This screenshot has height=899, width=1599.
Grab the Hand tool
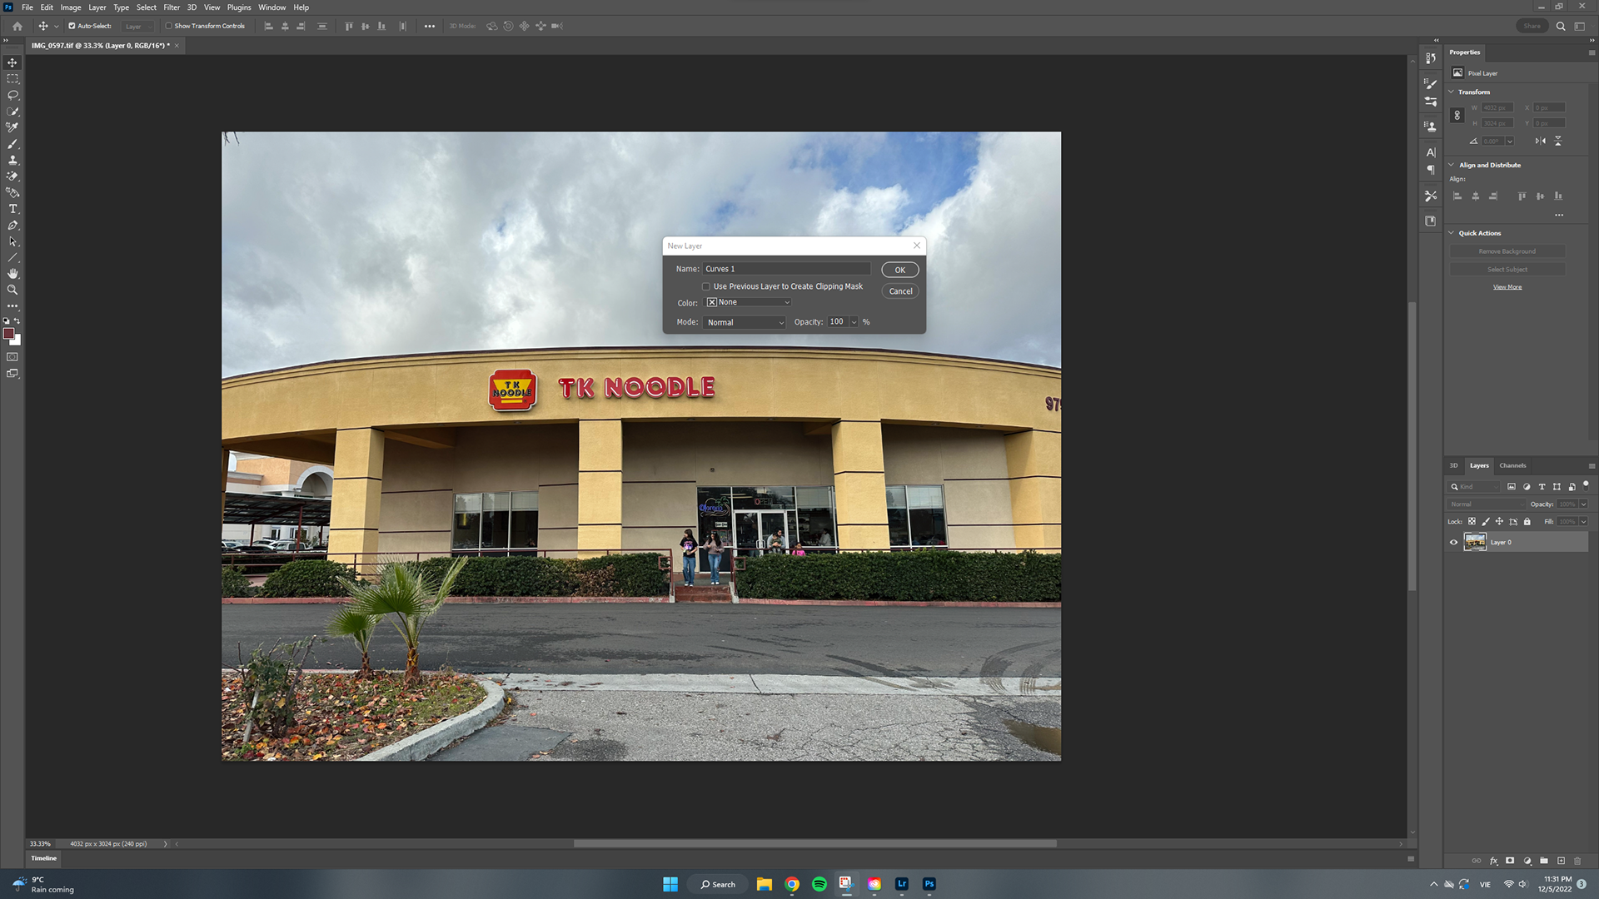tap(12, 274)
